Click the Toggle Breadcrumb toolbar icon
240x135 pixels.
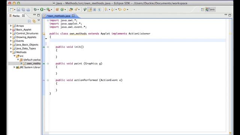(x=85, y=9)
